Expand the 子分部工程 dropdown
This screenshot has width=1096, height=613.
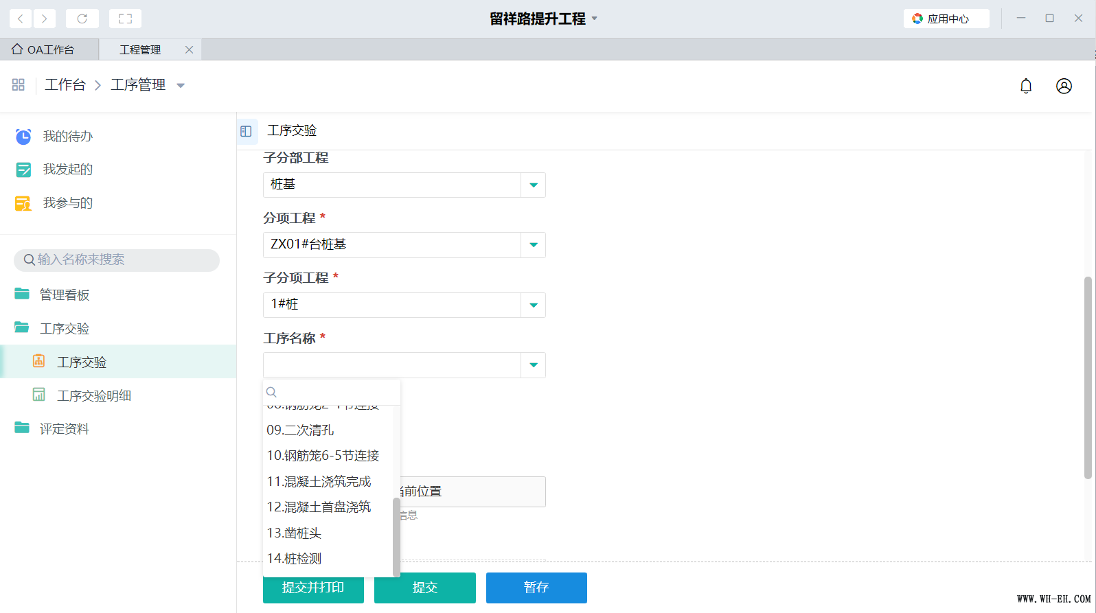point(533,185)
